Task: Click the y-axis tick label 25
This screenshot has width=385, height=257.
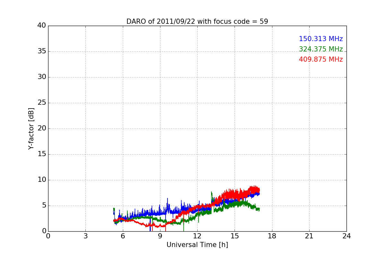Action: (42, 103)
